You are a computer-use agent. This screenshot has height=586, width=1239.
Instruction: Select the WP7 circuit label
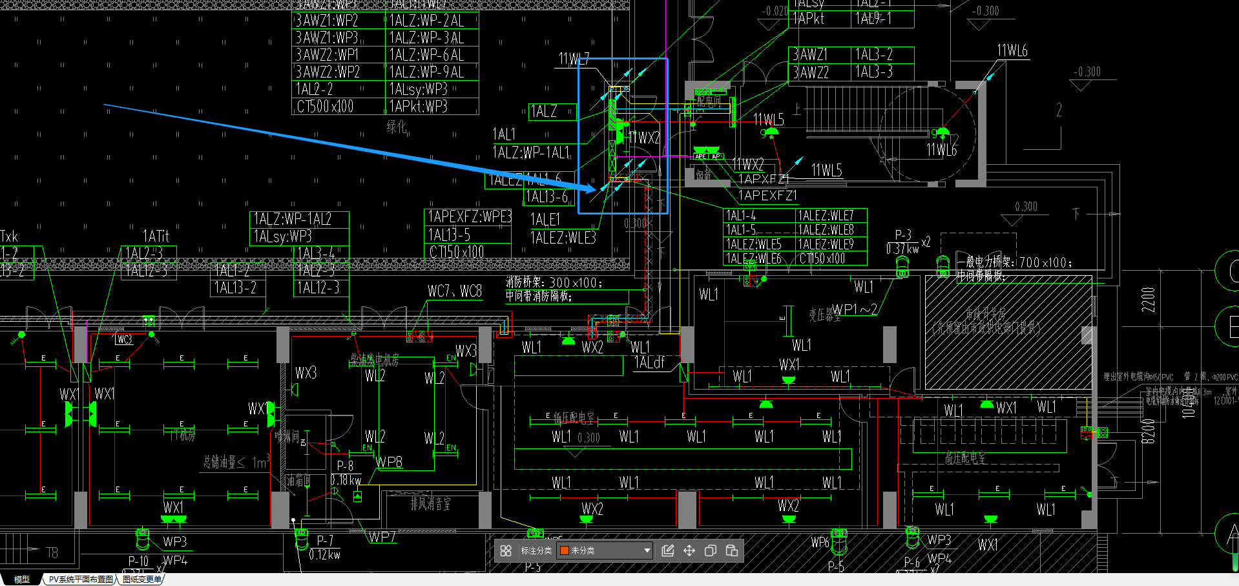point(382,537)
